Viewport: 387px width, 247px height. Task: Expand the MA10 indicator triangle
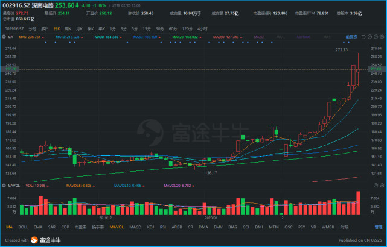(82, 37)
